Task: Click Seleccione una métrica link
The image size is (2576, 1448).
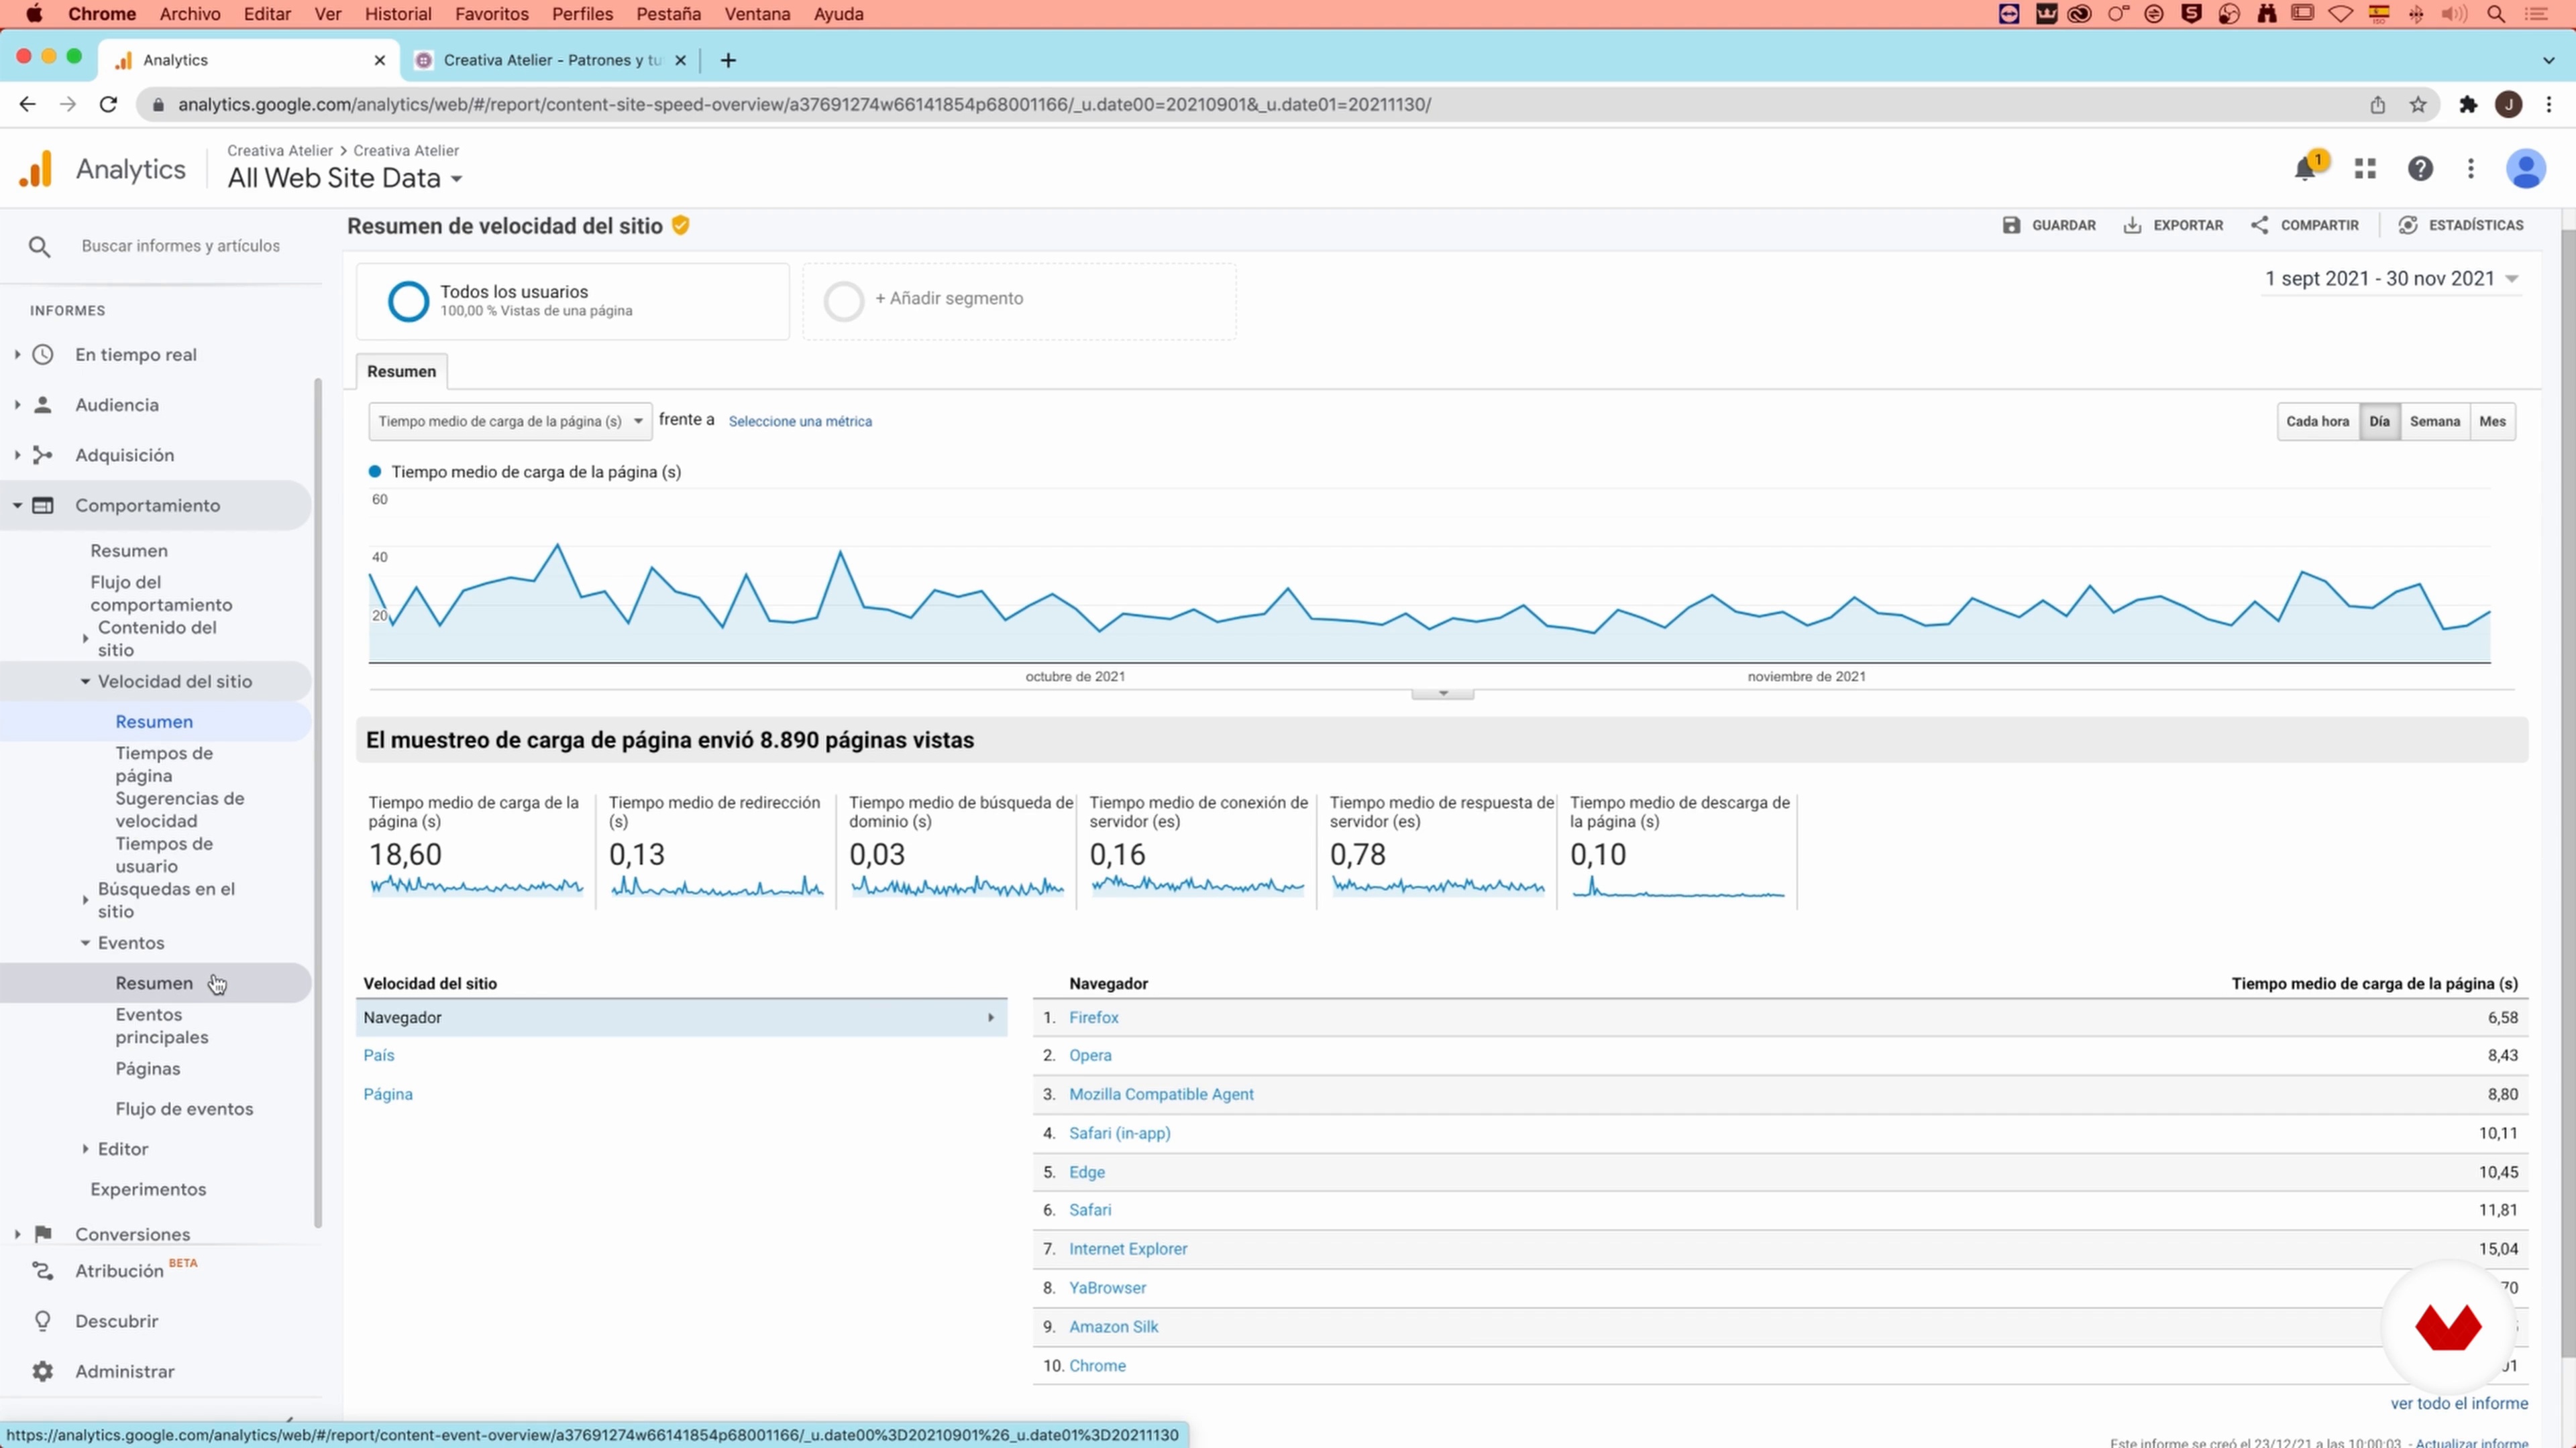Action: coord(800,422)
